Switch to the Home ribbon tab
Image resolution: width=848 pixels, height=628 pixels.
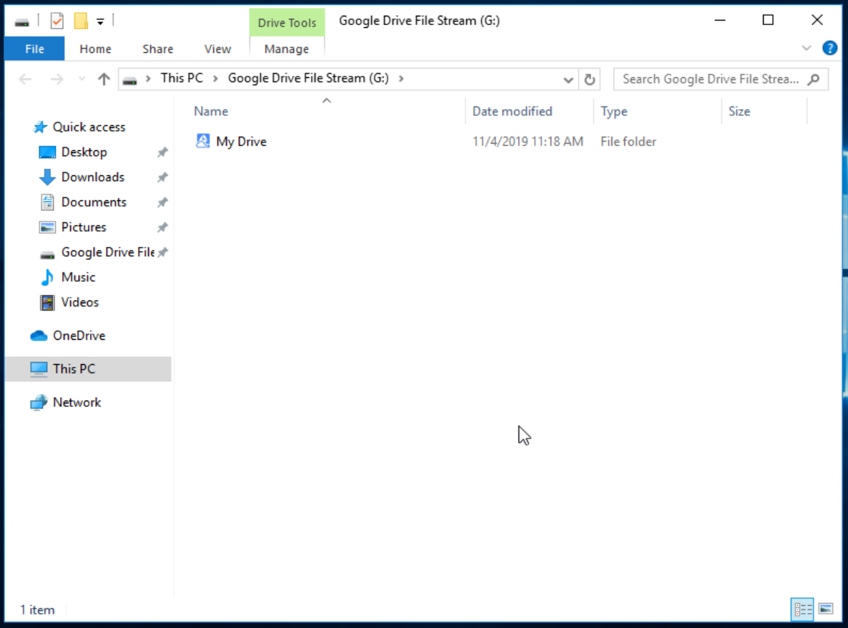(x=95, y=49)
